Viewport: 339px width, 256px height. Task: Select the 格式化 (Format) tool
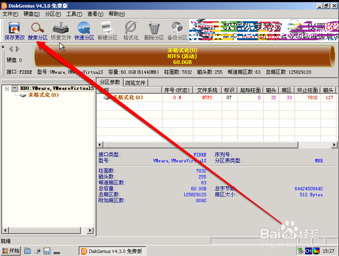[x=130, y=30]
